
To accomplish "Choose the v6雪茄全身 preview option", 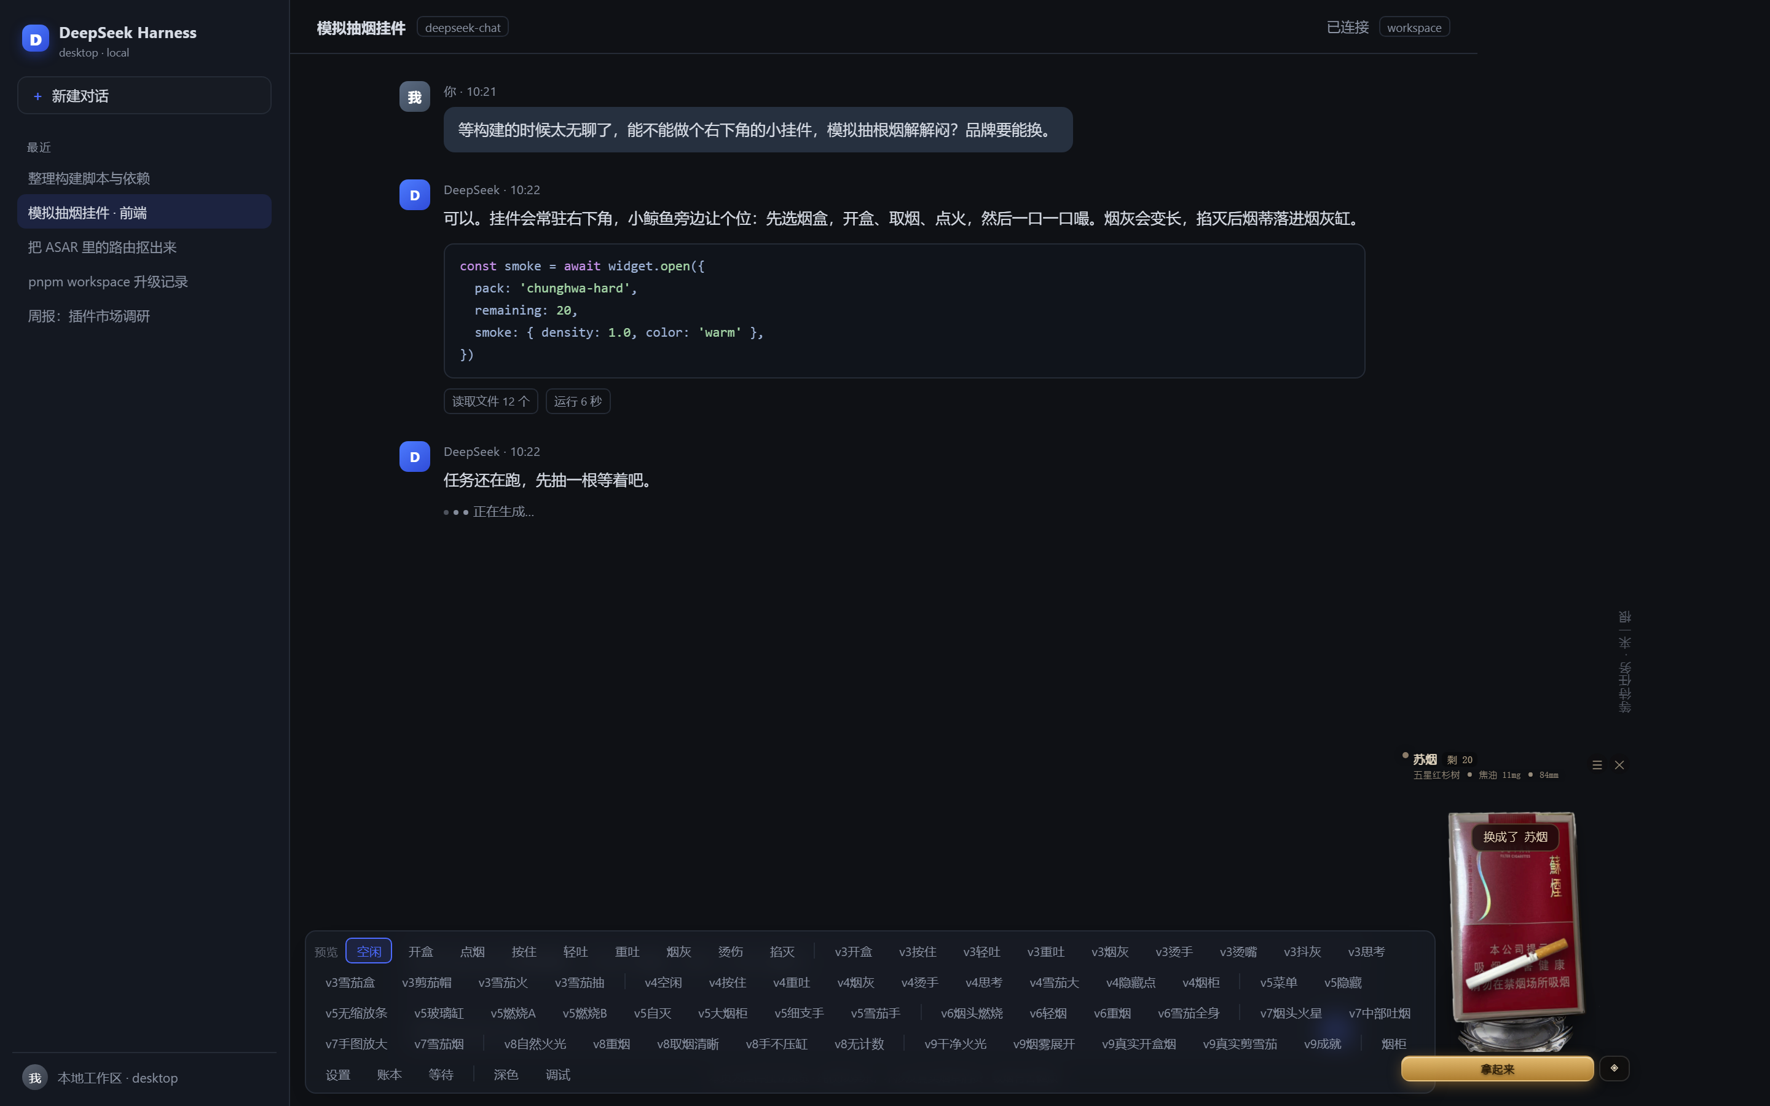I will pyautogui.click(x=1189, y=1013).
